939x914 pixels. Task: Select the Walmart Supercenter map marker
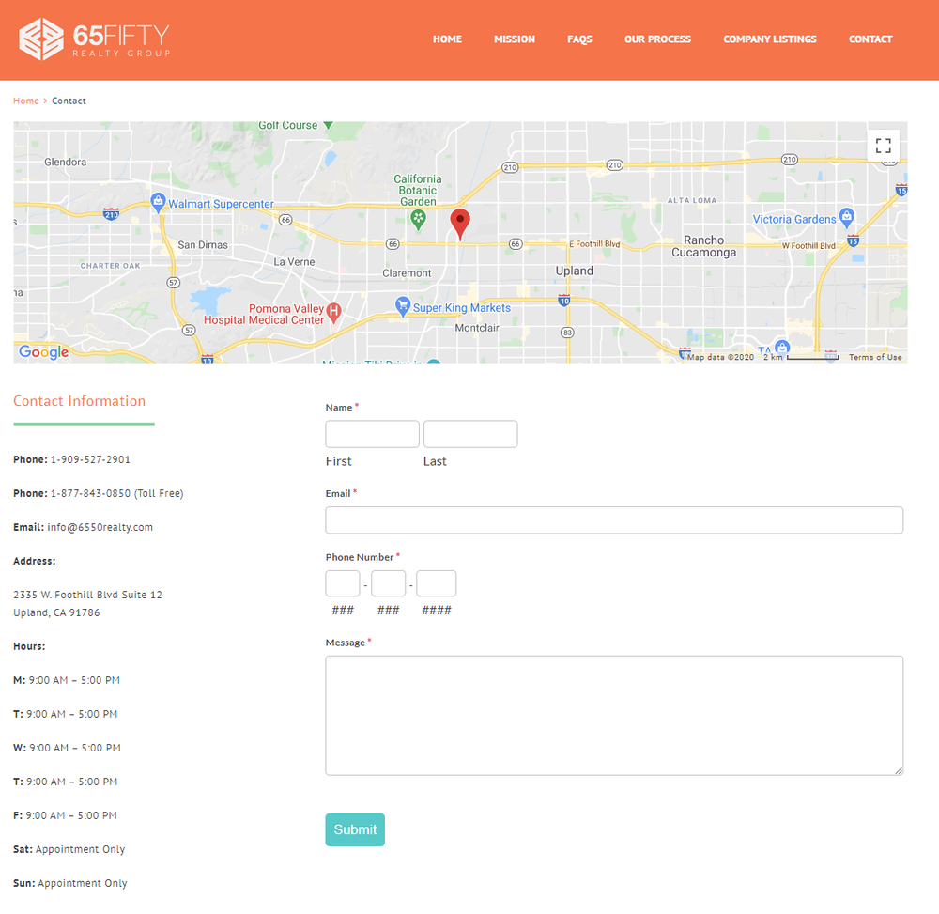(x=159, y=202)
